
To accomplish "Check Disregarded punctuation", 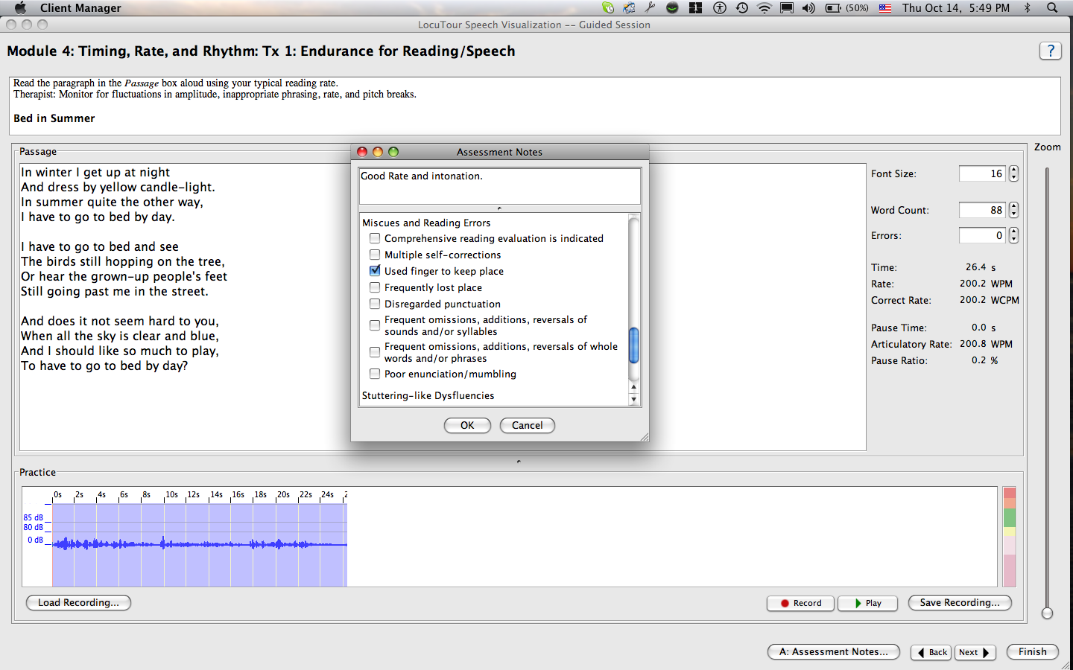I will pyautogui.click(x=375, y=304).
